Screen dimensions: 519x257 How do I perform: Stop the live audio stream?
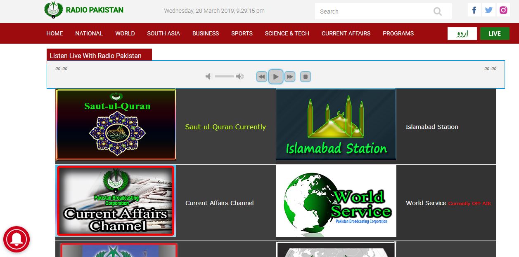[x=305, y=77]
